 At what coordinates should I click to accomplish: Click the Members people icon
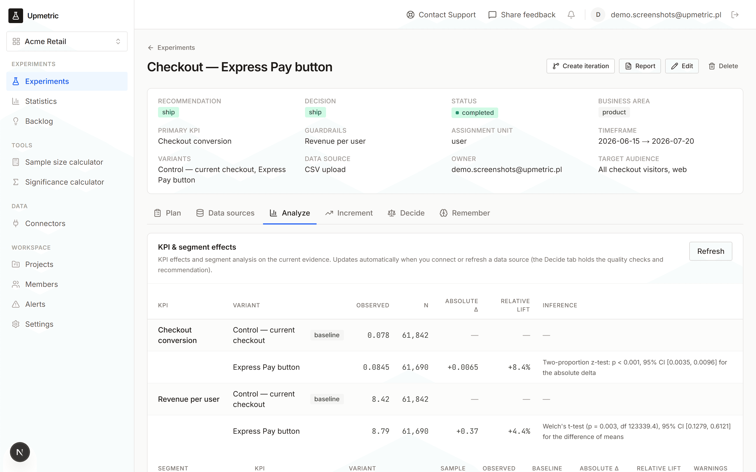click(x=16, y=284)
